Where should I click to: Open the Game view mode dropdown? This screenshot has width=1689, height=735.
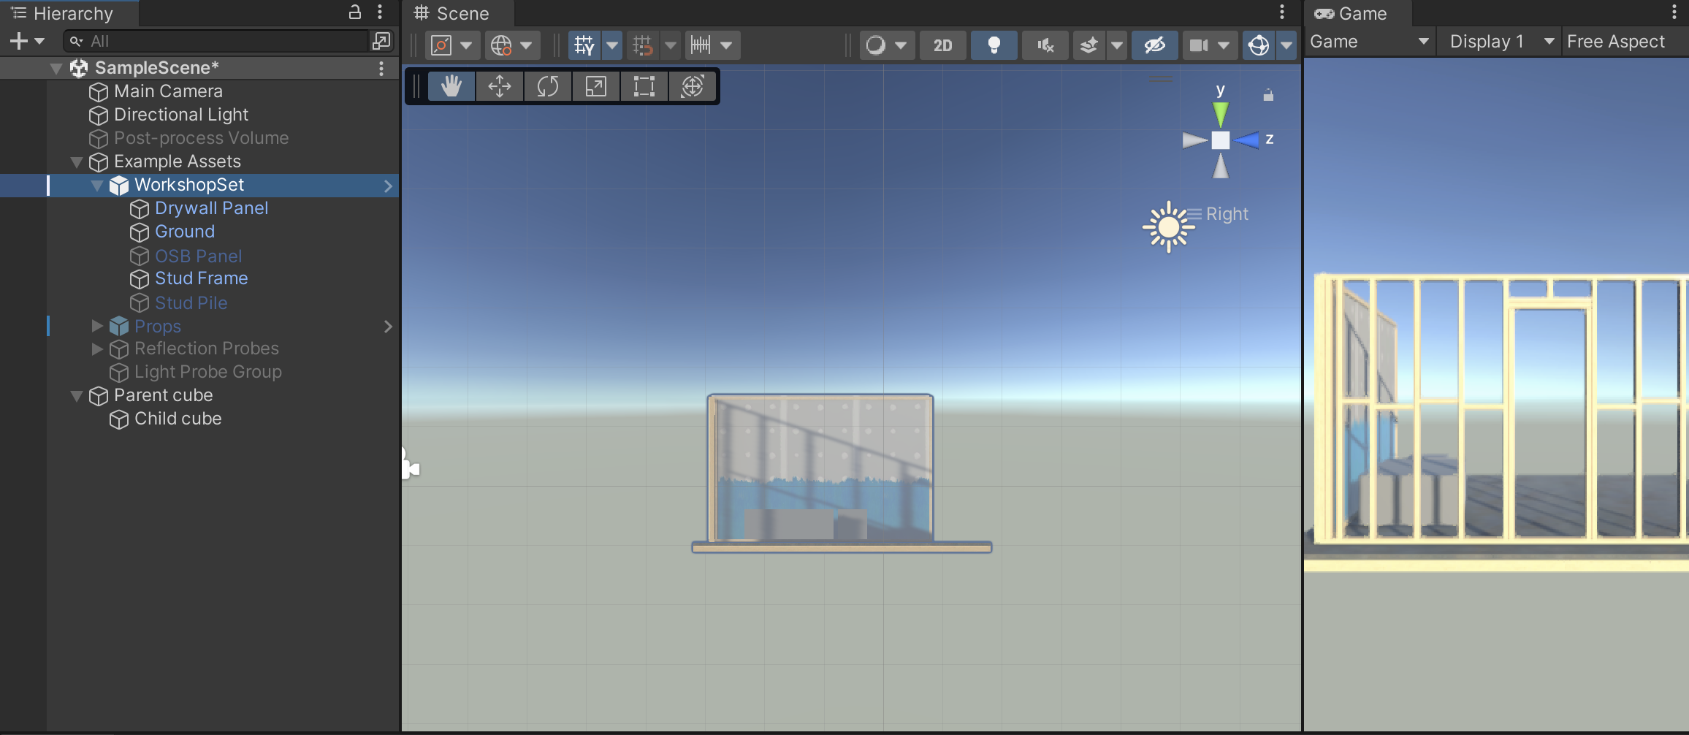pos(1370,42)
